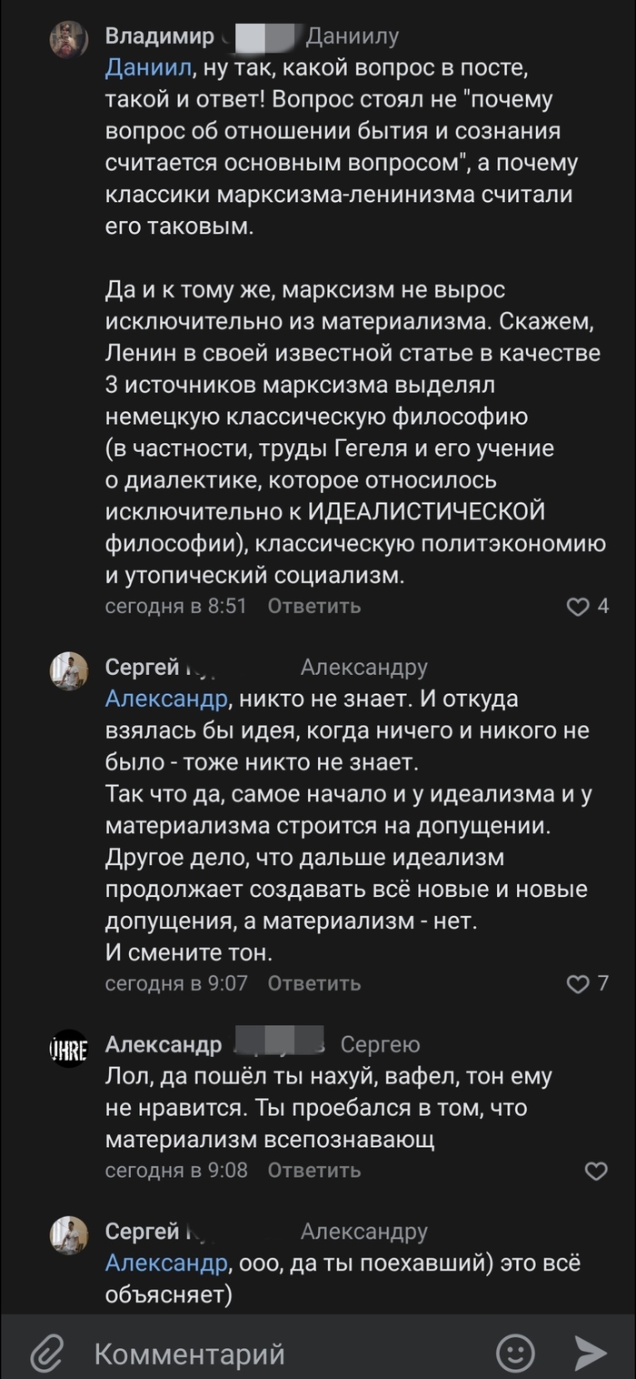Image resolution: width=636 pixels, height=1379 pixels.
Task: Tap Sergey's avatar on the last comment
Action: point(68,1235)
